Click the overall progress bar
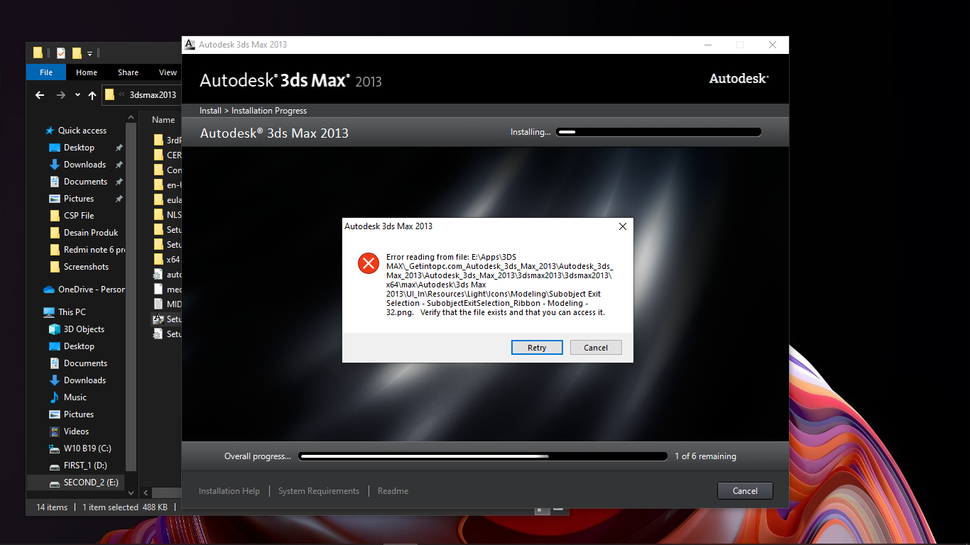970x545 pixels. [x=483, y=456]
